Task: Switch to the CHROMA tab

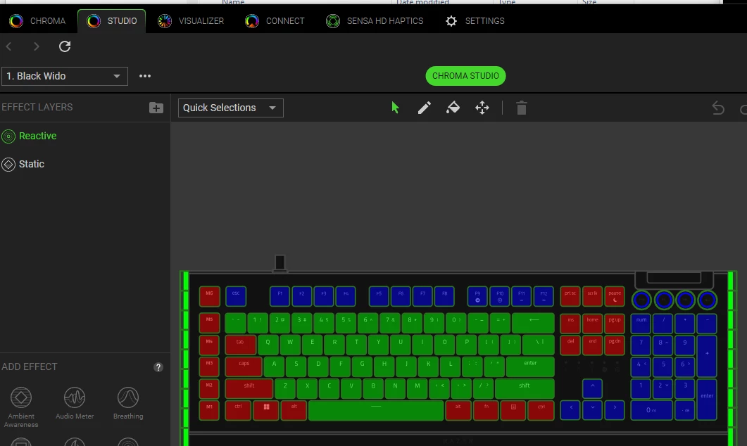Action: tap(37, 21)
